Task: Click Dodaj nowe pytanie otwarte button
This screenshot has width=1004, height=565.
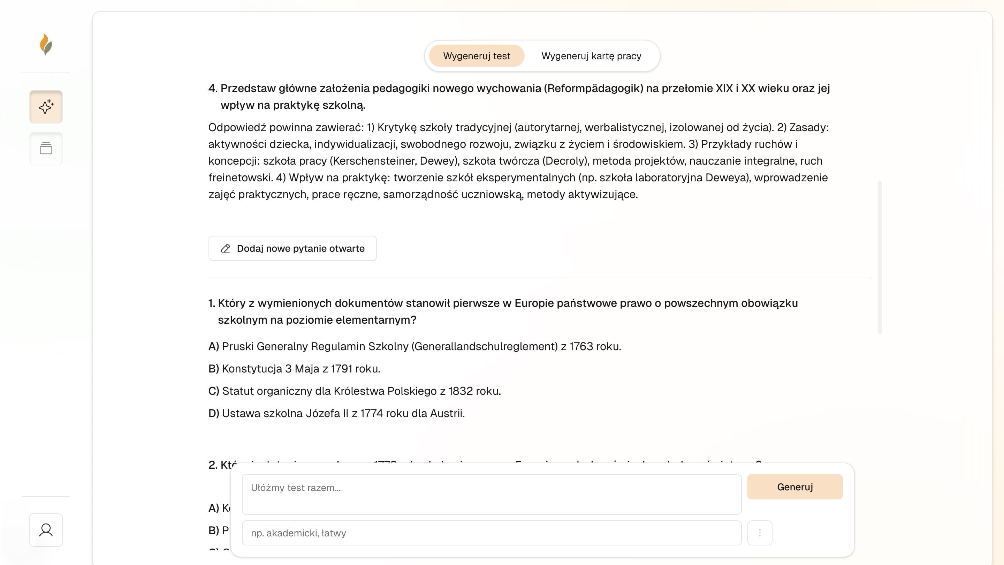Action: click(292, 248)
